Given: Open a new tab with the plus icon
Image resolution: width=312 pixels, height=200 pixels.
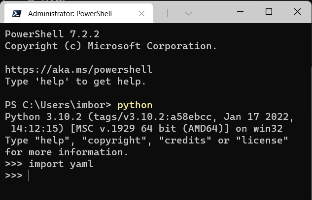Looking at the screenshot, I should (x=168, y=13).
